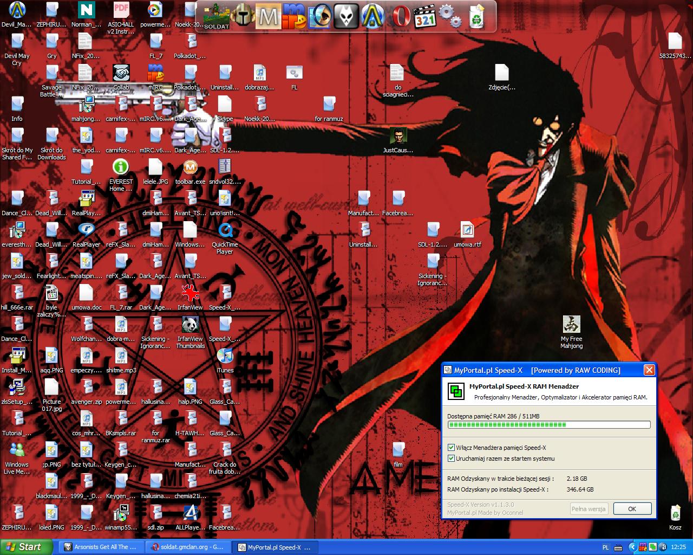The image size is (693, 555).
Task: Switch to 'Arsonists Get All The...' taskbar item
Action: (101, 547)
